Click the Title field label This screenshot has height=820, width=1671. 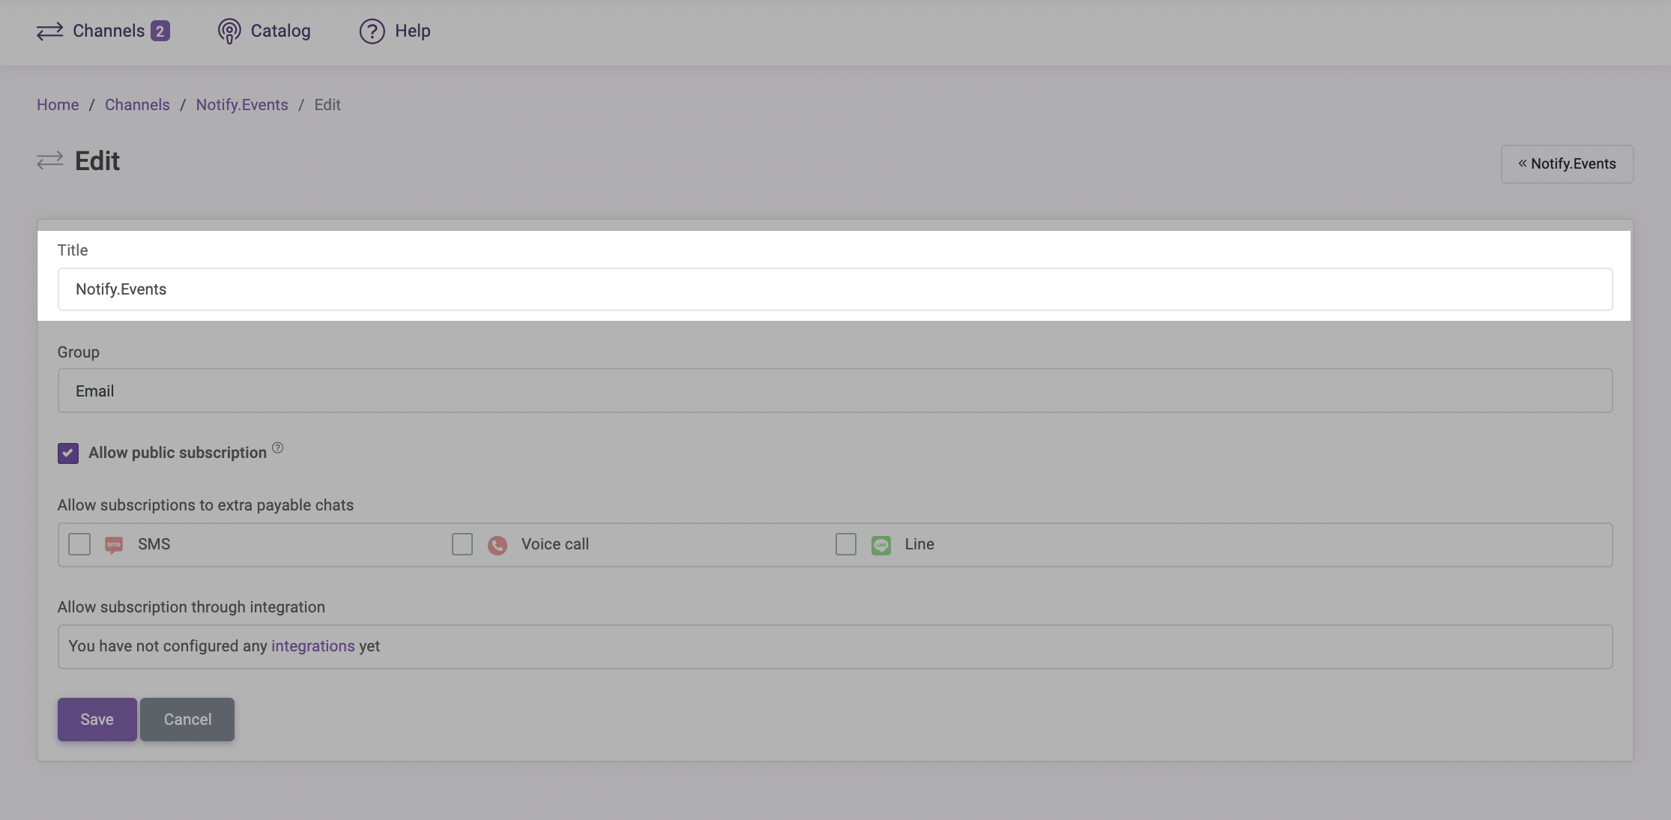click(x=73, y=250)
